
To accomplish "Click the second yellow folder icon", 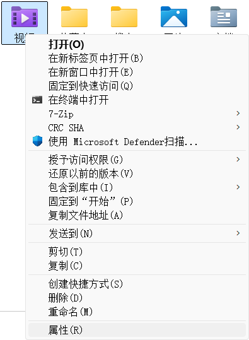I will (124, 16).
